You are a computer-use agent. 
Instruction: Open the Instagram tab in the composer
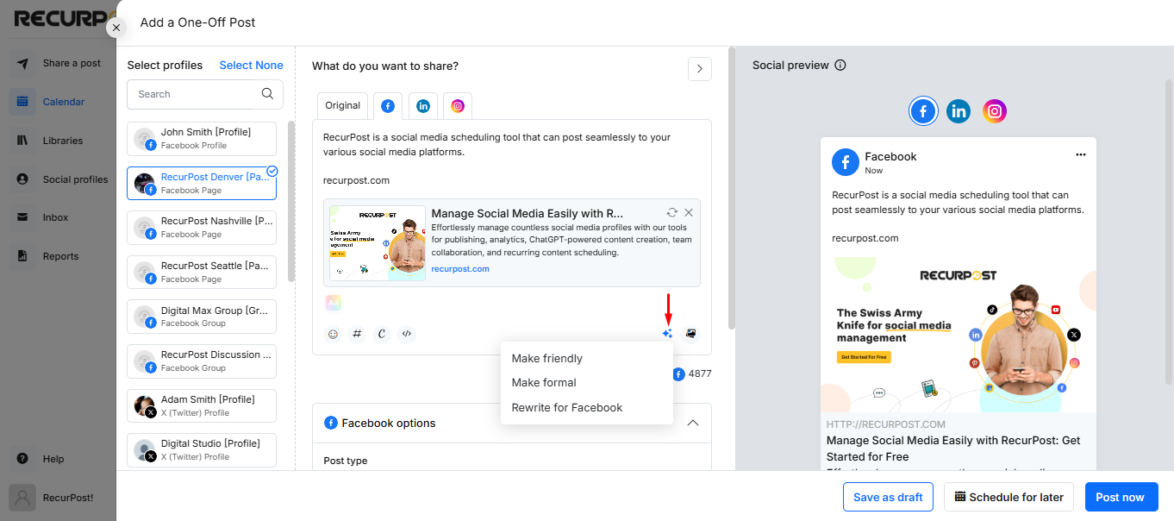pyautogui.click(x=458, y=106)
